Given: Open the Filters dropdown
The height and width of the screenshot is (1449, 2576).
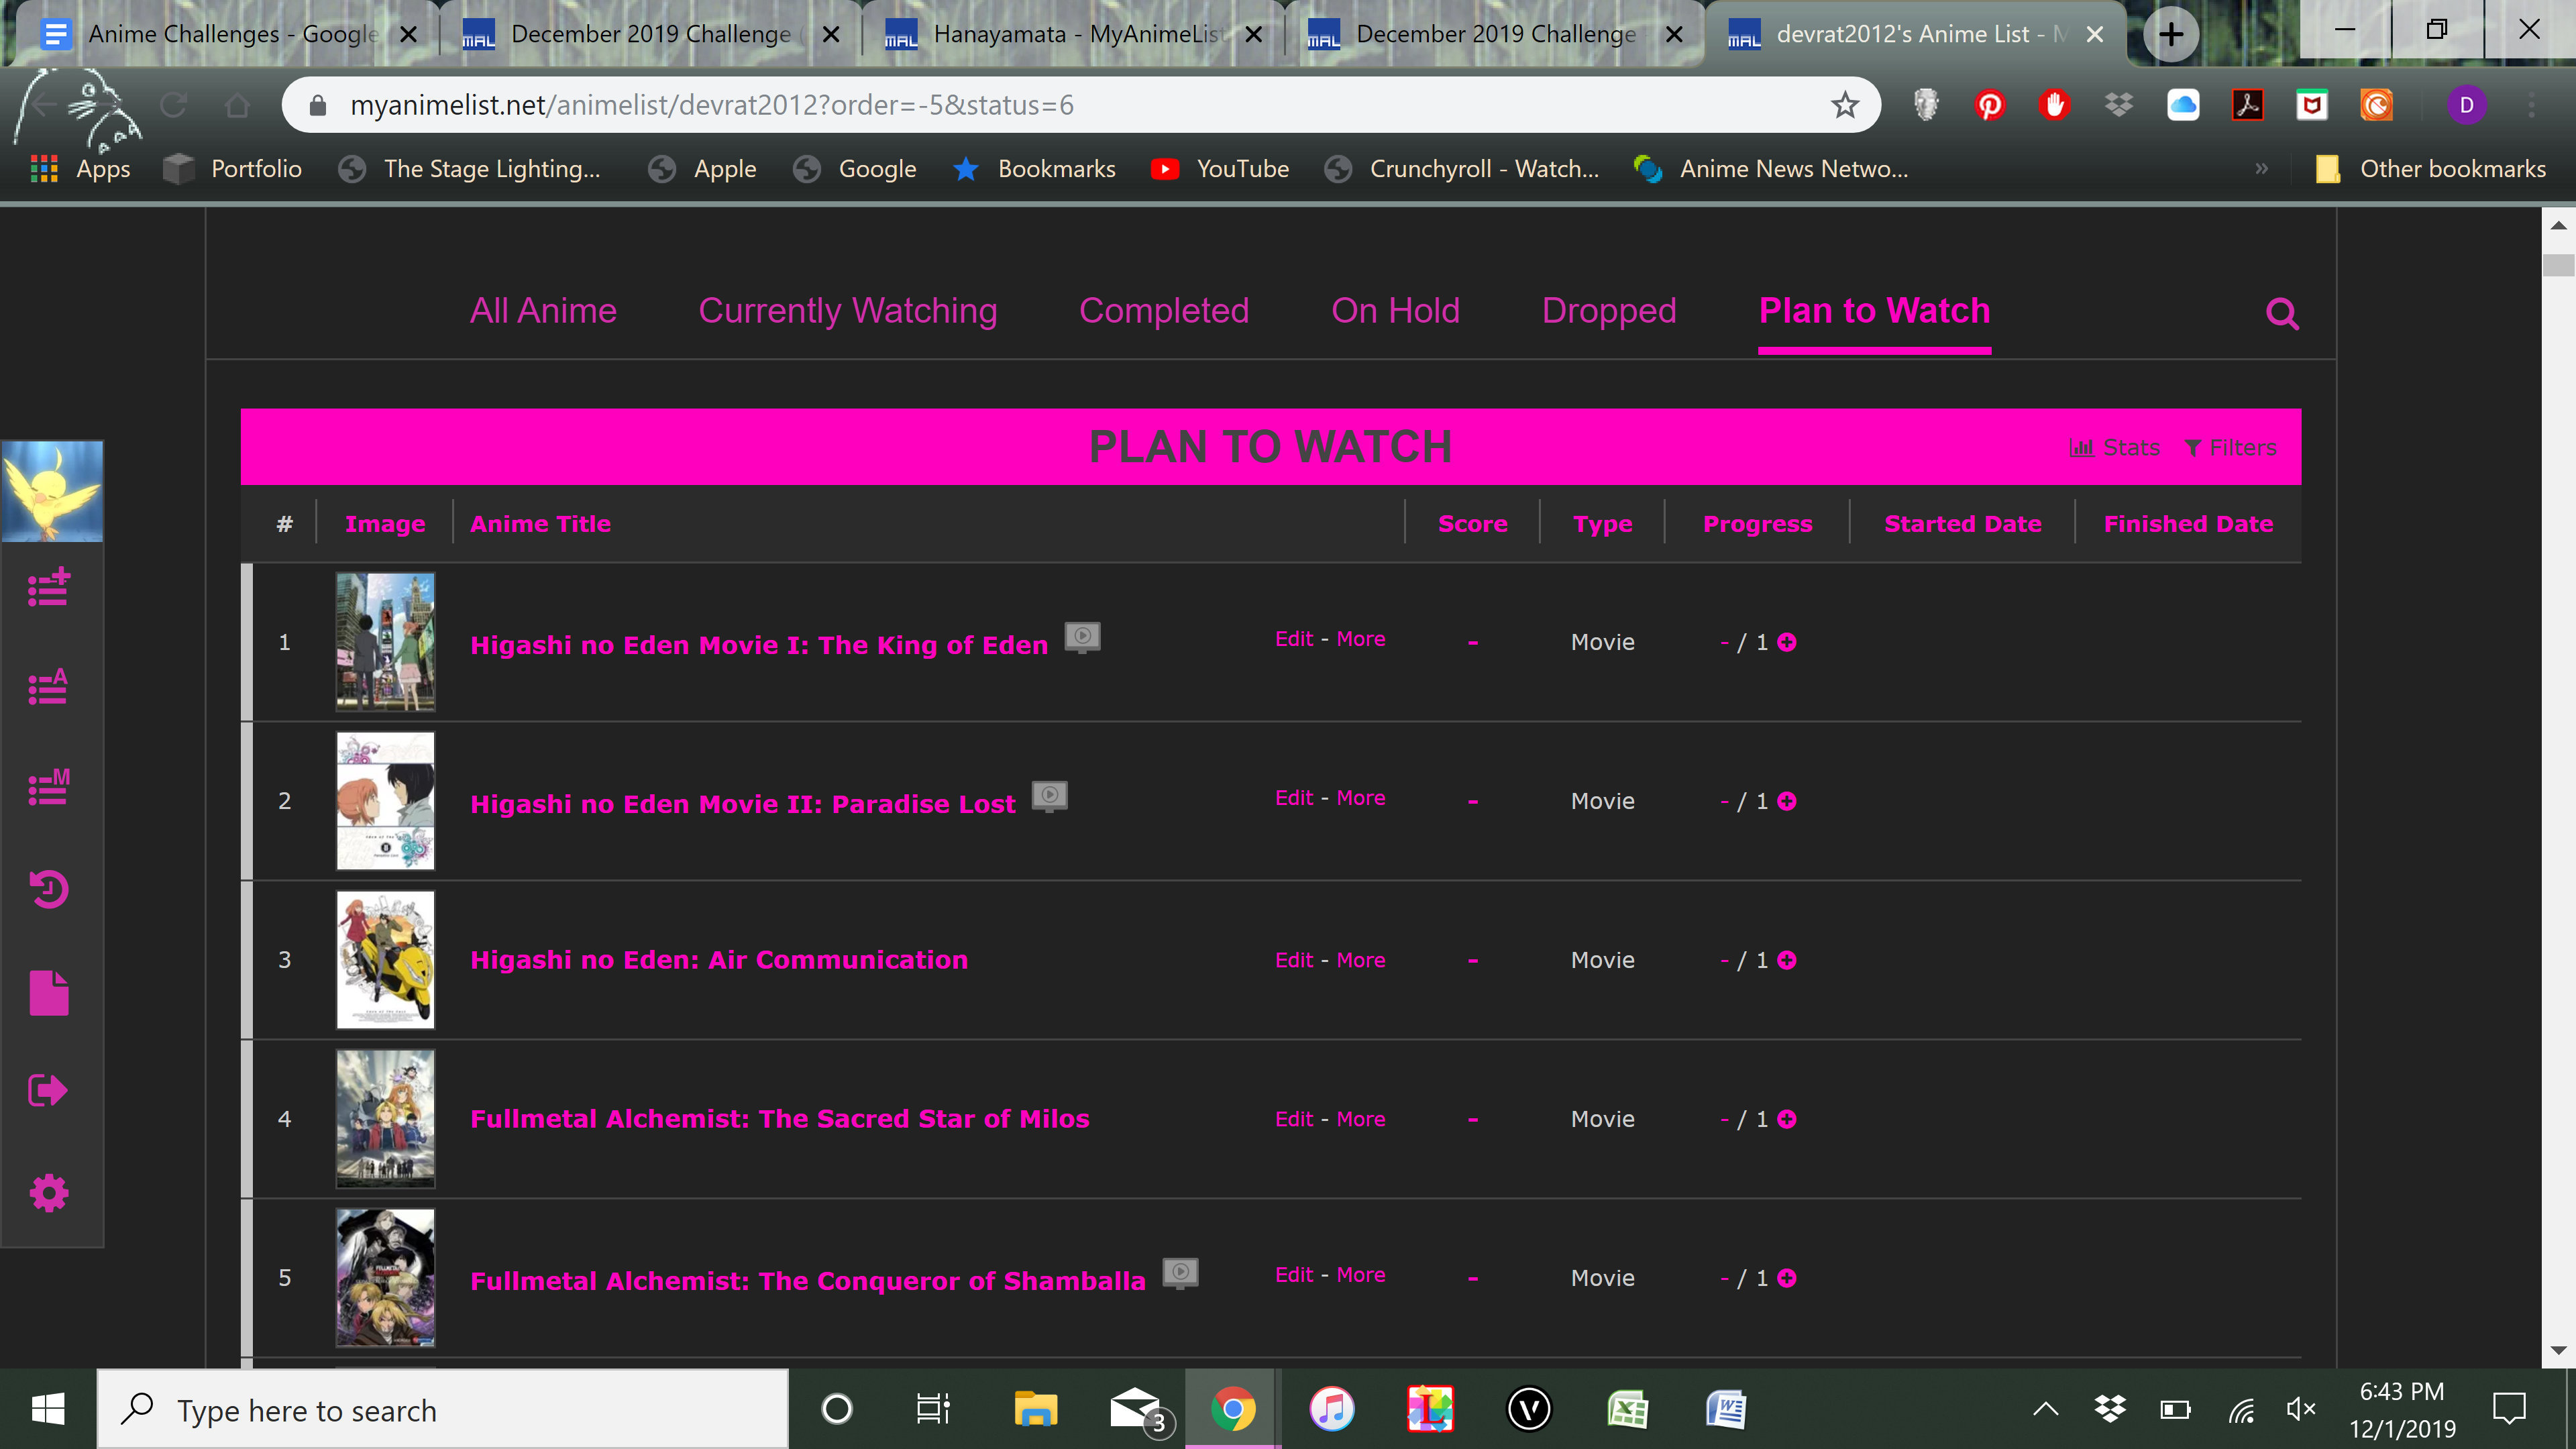Looking at the screenshot, I should coord(2230,447).
